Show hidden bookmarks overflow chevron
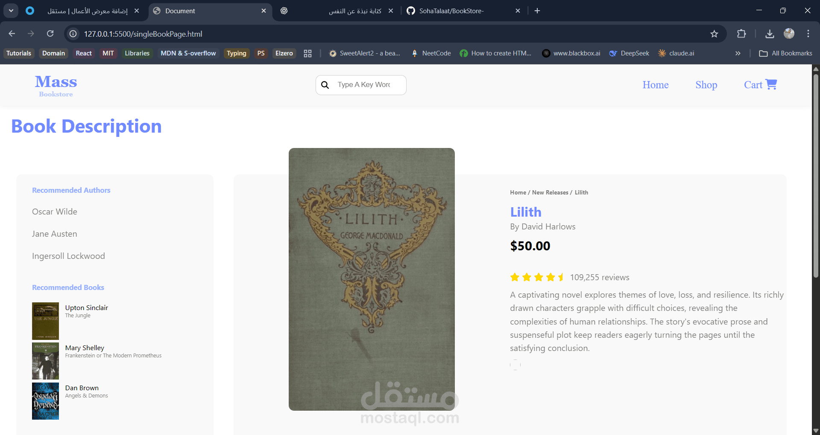The image size is (820, 435). click(738, 53)
